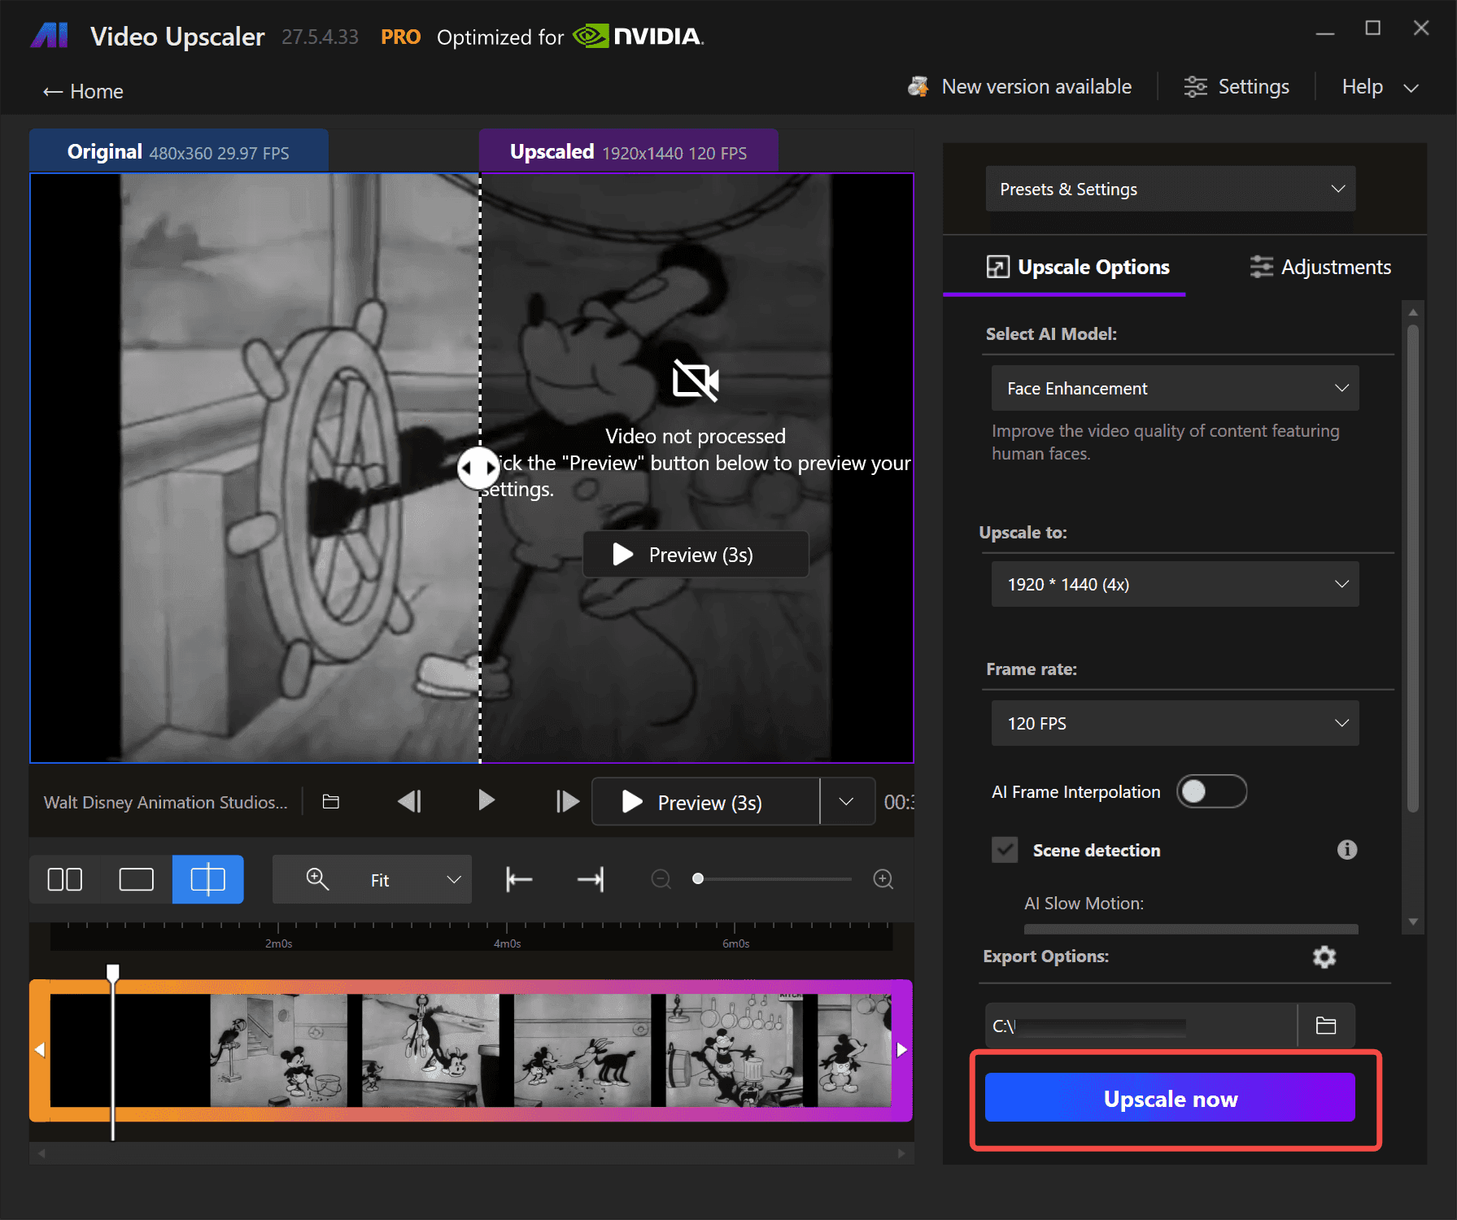Click the timeline horizontal scrollbar
The image size is (1457, 1220).
[x=471, y=1153]
